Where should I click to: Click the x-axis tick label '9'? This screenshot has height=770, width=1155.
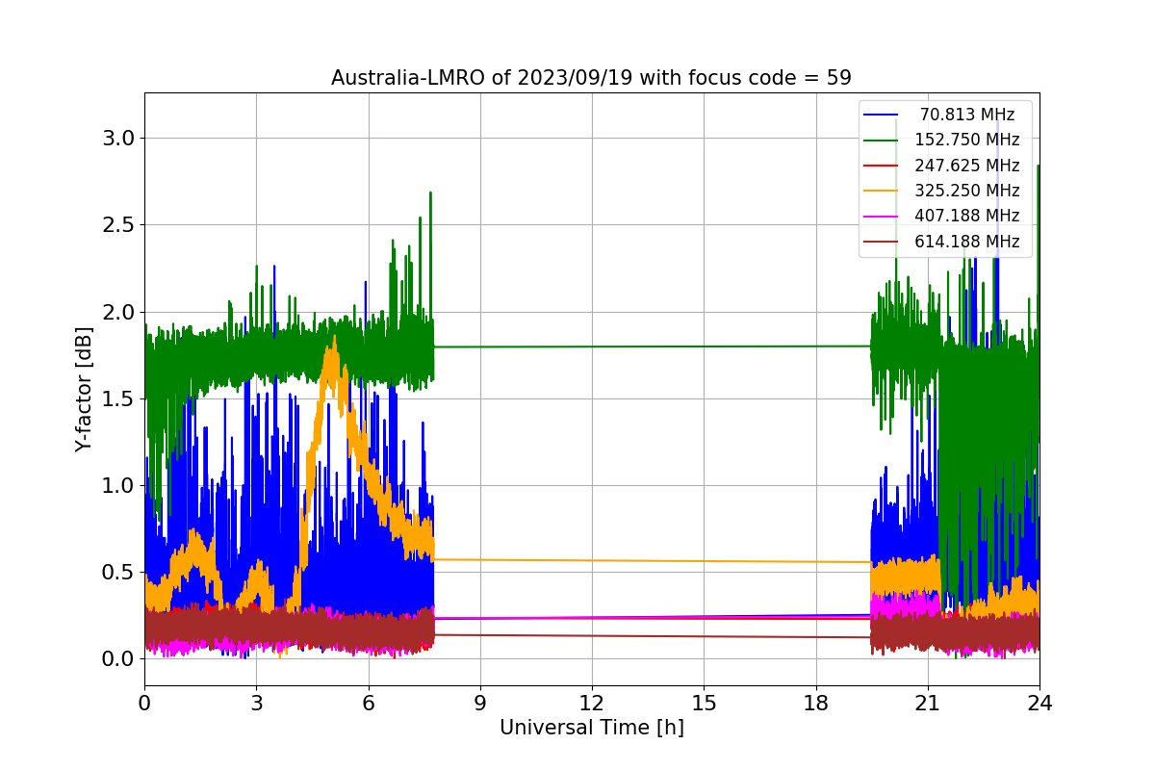(x=480, y=704)
